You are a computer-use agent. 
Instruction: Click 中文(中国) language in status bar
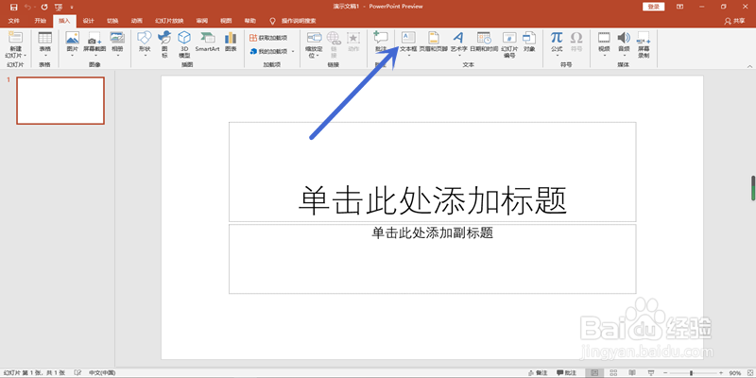tap(102, 372)
